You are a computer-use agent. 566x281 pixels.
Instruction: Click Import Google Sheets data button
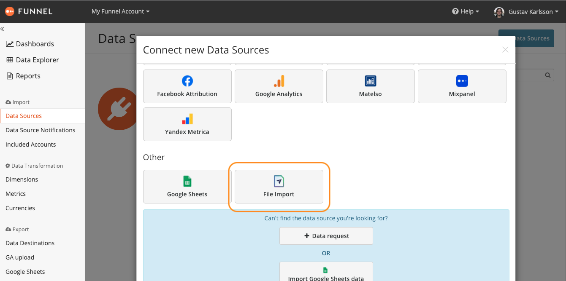[x=326, y=271]
